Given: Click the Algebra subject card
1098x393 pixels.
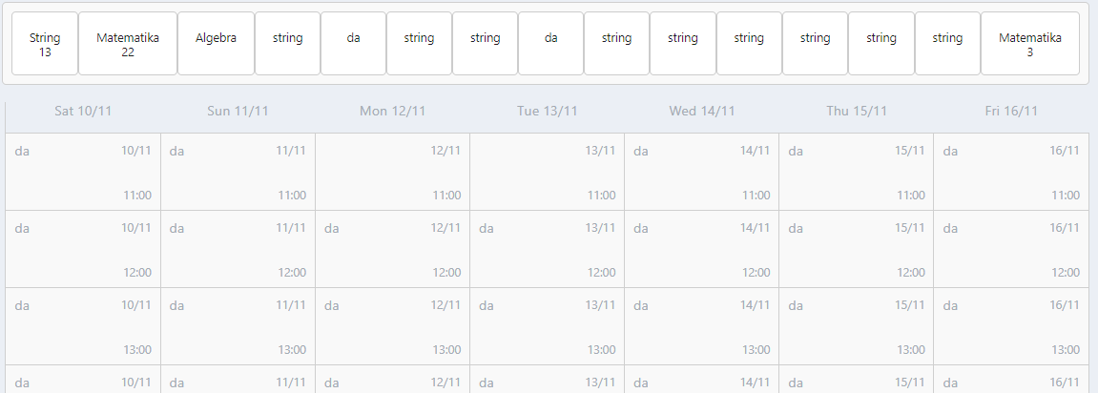Looking at the screenshot, I should coord(216,44).
